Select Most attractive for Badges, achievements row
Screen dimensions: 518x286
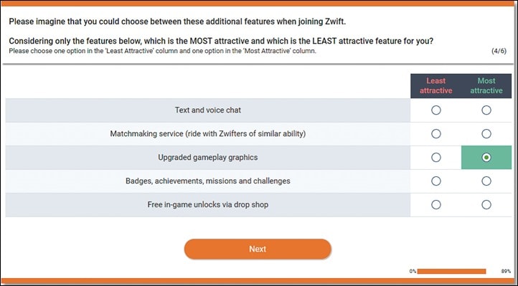point(486,181)
